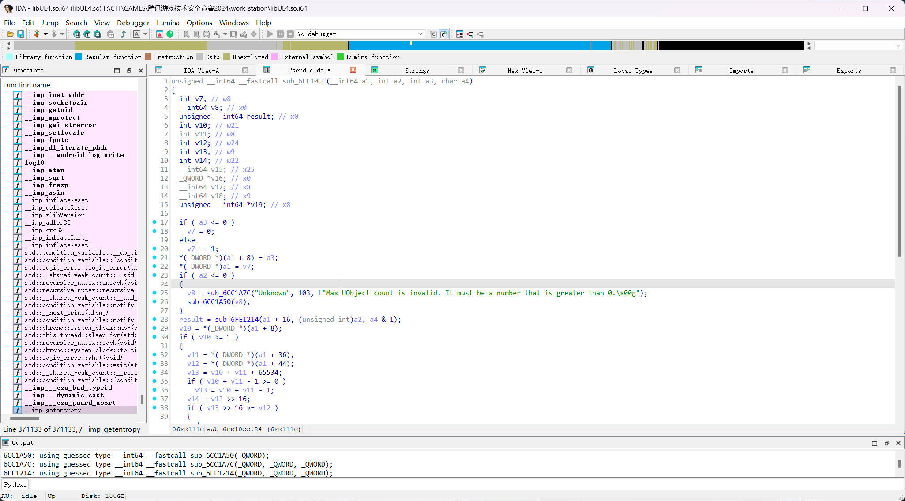This screenshot has height=501, width=905.
Task: Maximize the Functions panel
Action: click(x=117, y=70)
